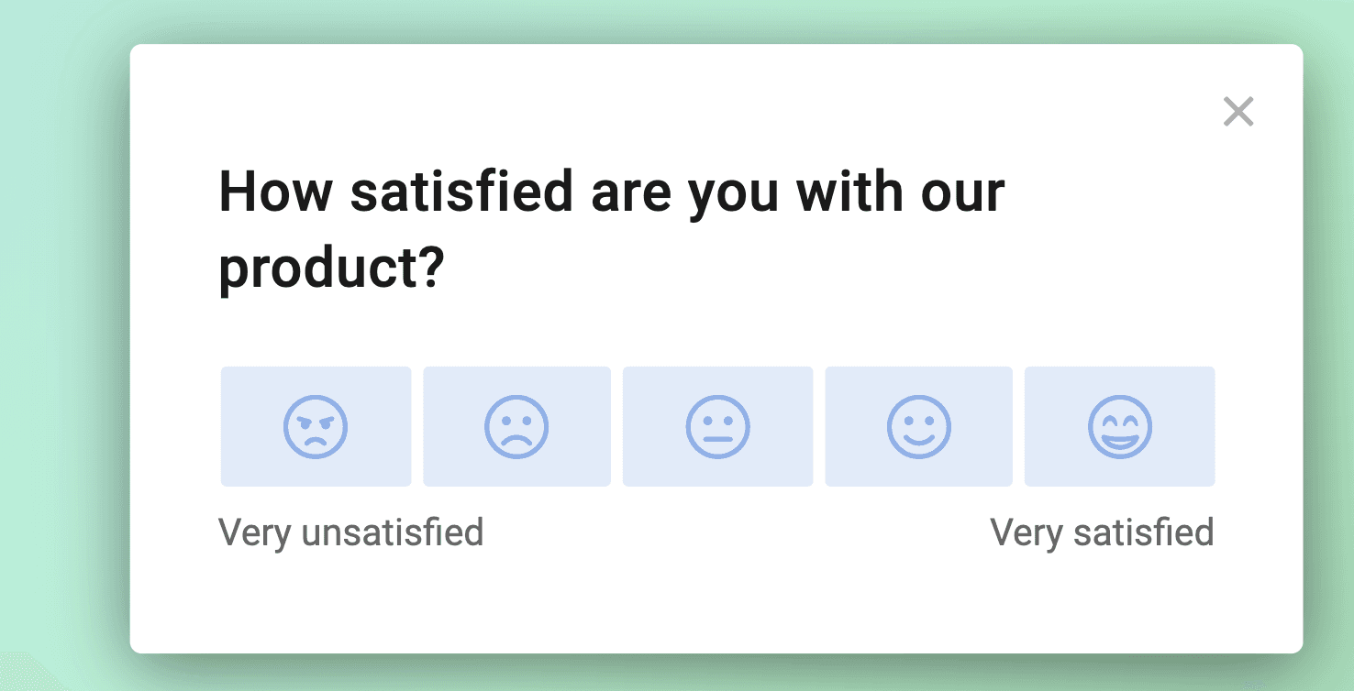The height and width of the screenshot is (691, 1354).
Task: Rate the product with the lowest score
Action: [x=316, y=427]
